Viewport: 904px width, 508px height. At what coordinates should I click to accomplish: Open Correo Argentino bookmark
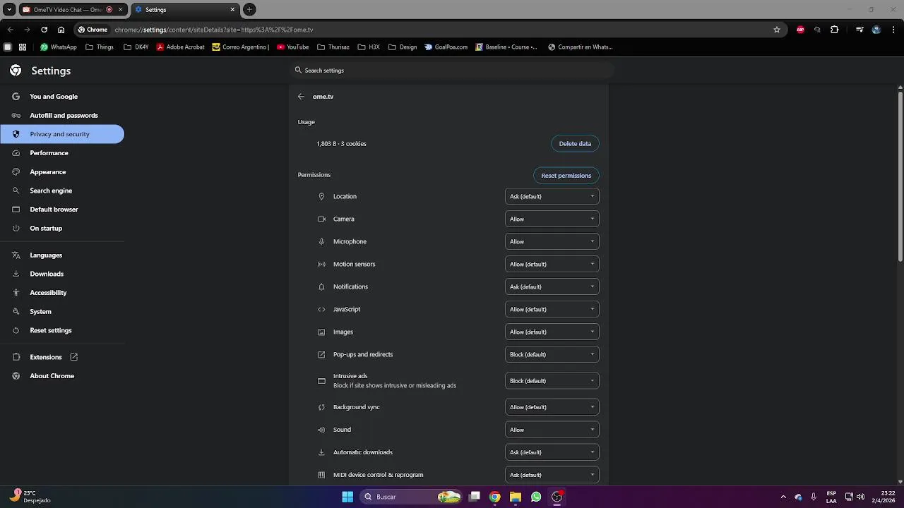pyautogui.click(x=241, y=47)
